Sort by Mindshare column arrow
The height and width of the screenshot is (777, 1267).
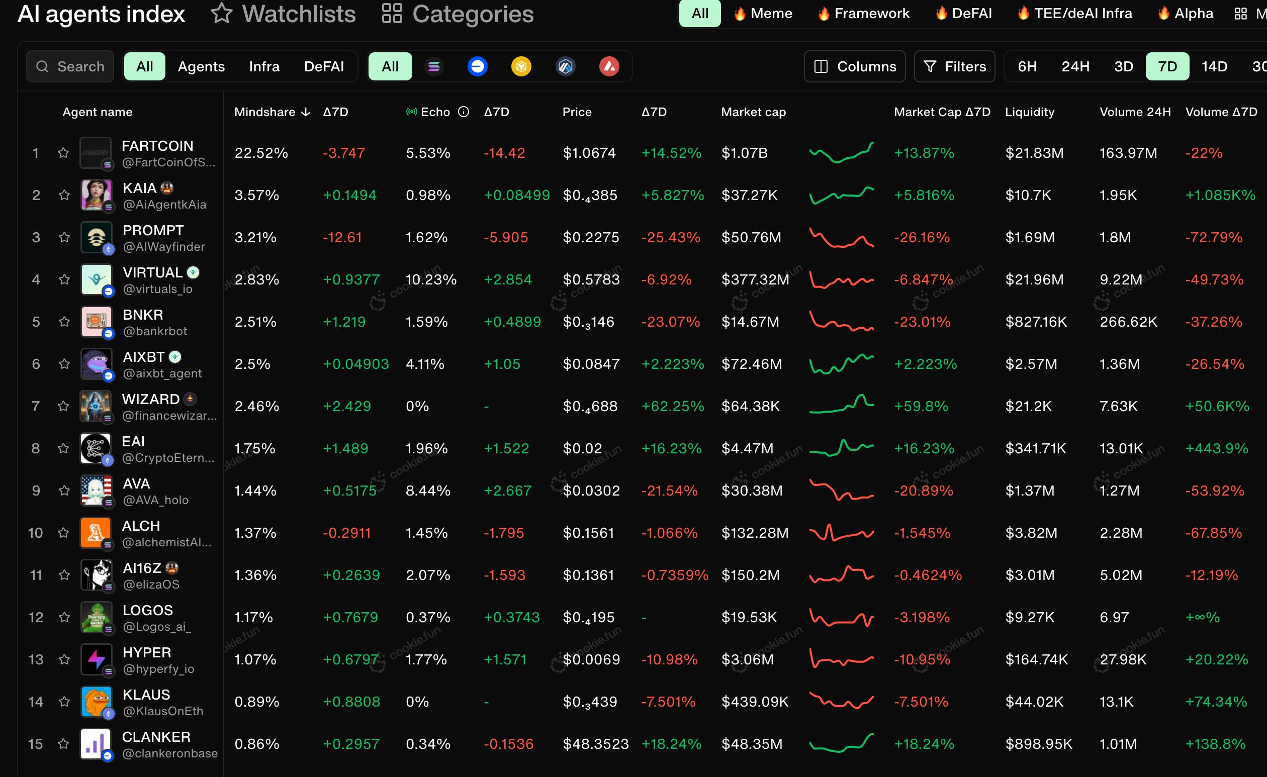pos(306,112)
